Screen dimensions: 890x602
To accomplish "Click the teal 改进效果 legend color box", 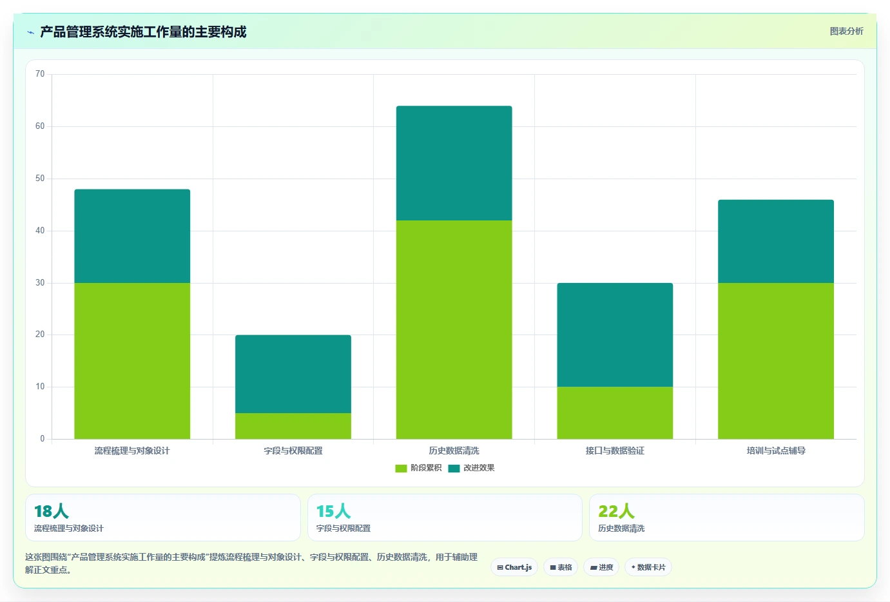I will 454,469.
